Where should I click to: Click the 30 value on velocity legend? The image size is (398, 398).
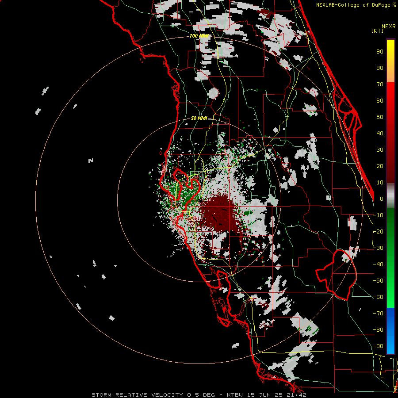[x=380, y=150]
